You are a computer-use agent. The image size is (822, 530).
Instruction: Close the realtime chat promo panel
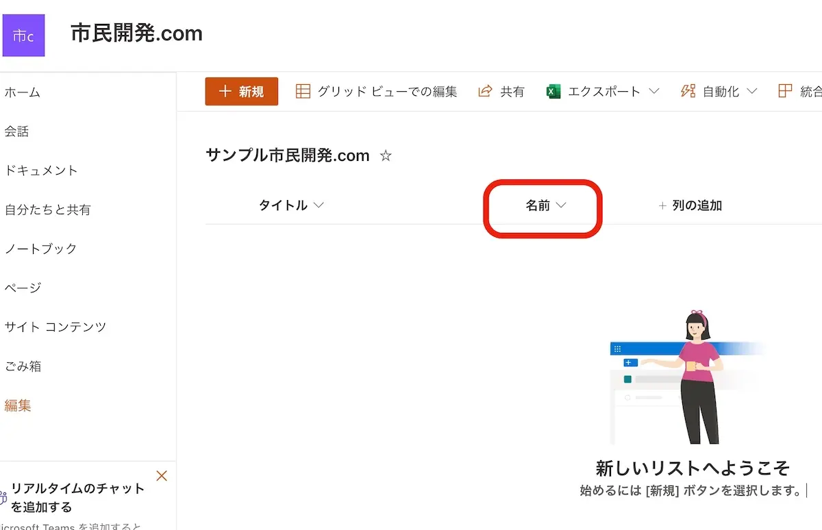[x=162, y=476]
